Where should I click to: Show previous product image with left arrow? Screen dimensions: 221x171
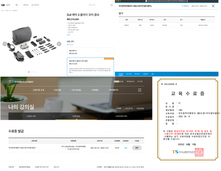pyautogui.click(x=5, y=44)
